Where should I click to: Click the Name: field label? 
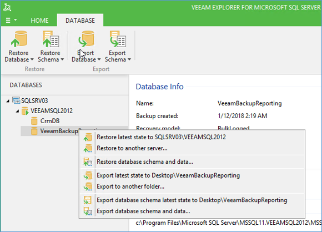(x=145, y=103)
